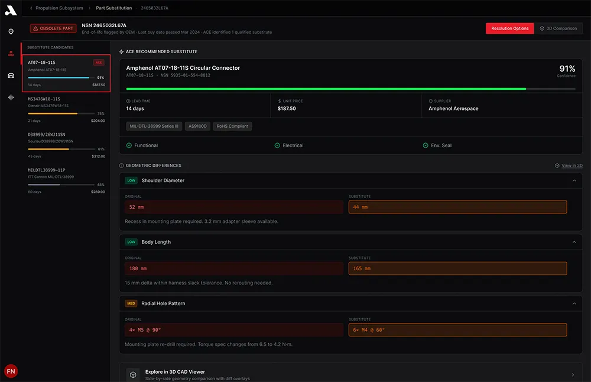Click the substitute 44 mm value field
This screenshot has height=382, width=591.
(457, 207)
